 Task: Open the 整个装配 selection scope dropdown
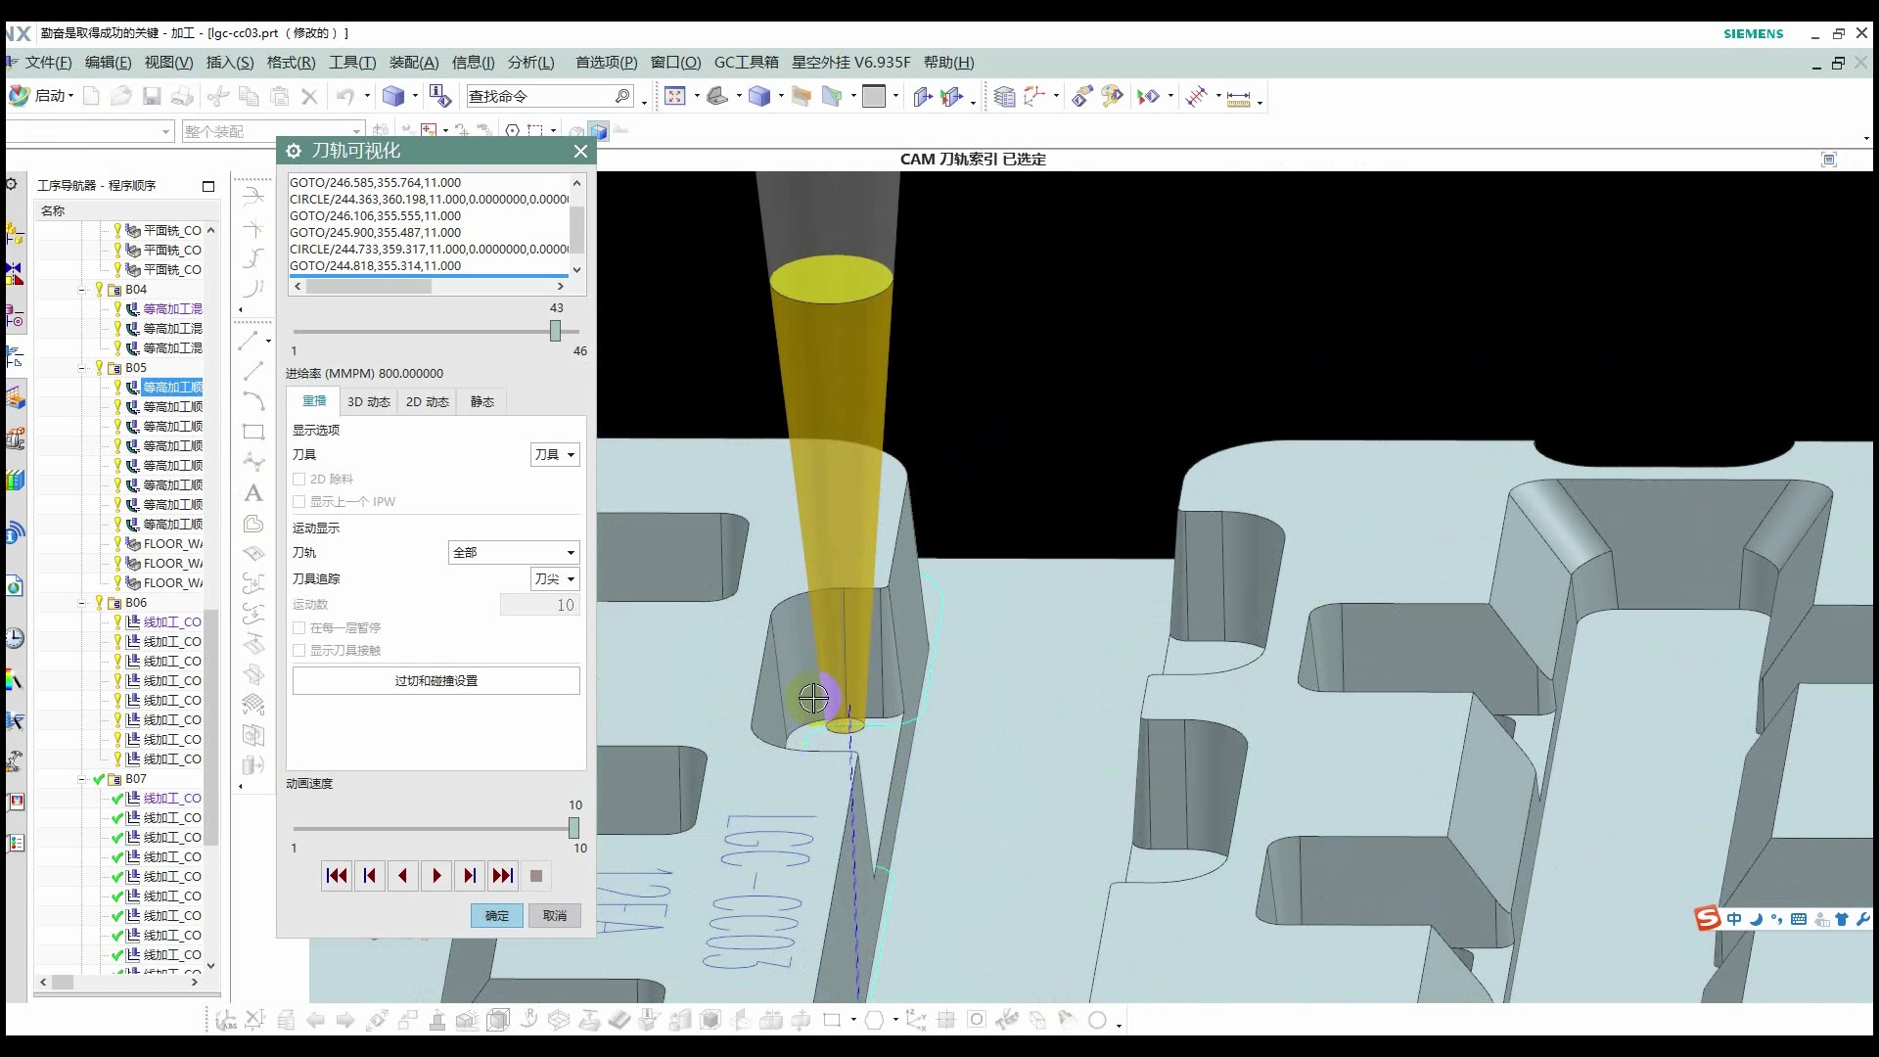(273, 131)
